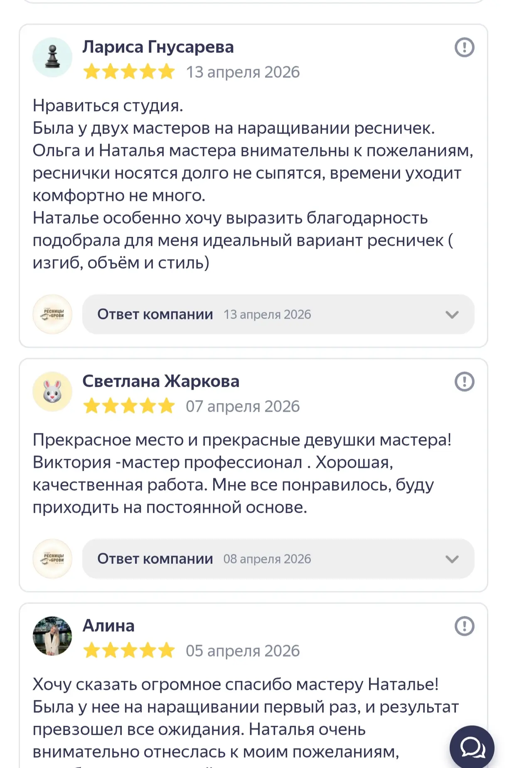Viewport: 507px width, 768px height.
Task: Report Светлана Жаркова's review via exclamation icon
Action: pos(464,381)
